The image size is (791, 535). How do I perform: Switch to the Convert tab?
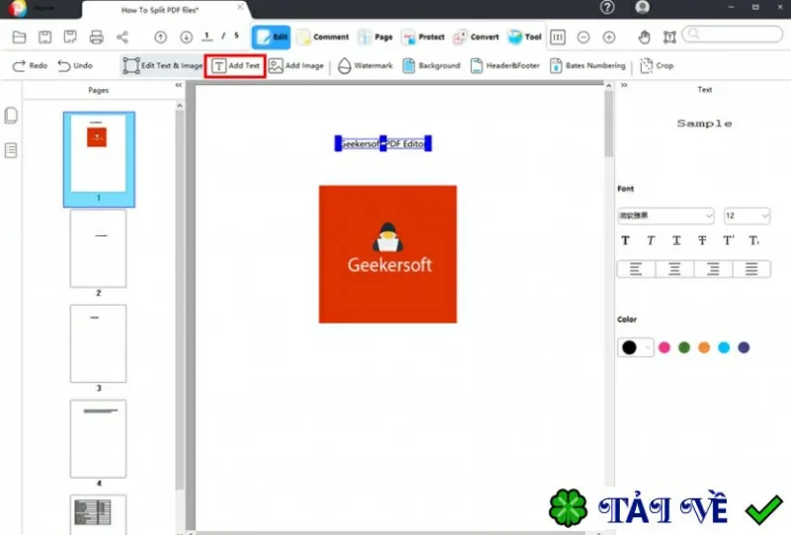pos(477,37)
